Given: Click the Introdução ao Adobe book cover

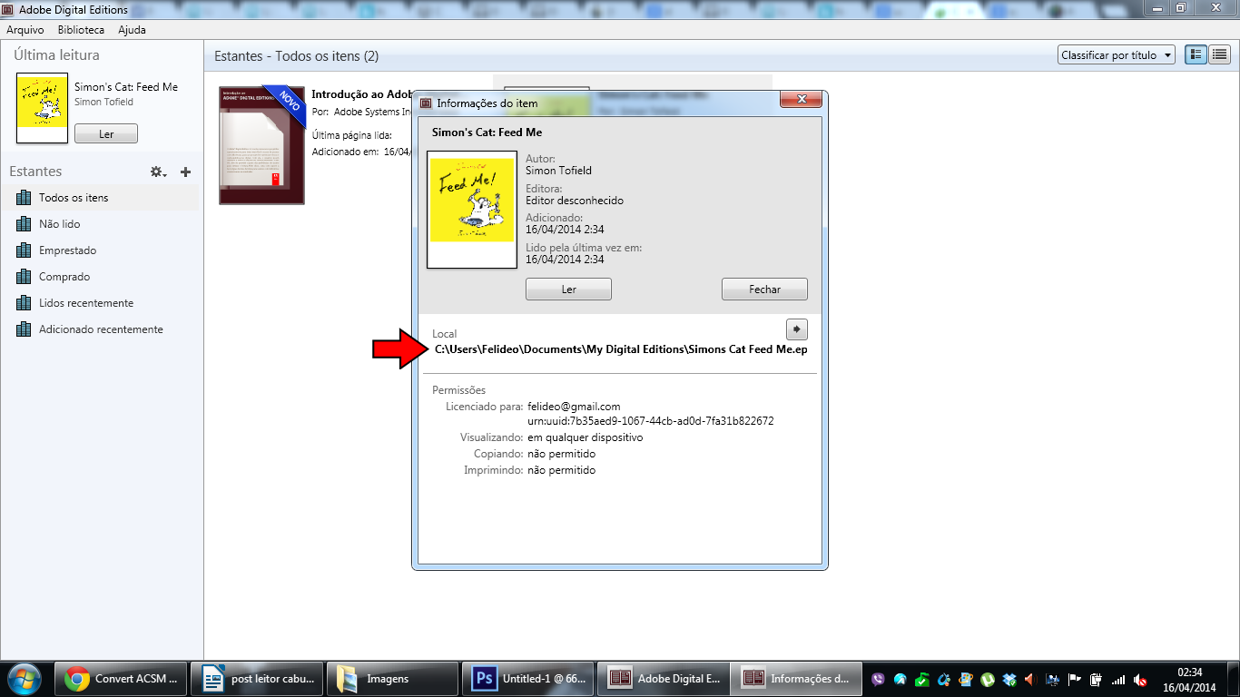Looking at the screenshot, I should tap(261, 145).
